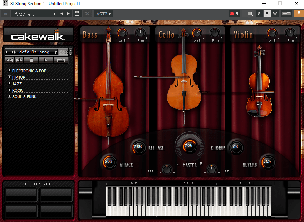The width and height of the screenshot is (304, 222).
Task: Click the rewind transport button
Action: [10, 60]
